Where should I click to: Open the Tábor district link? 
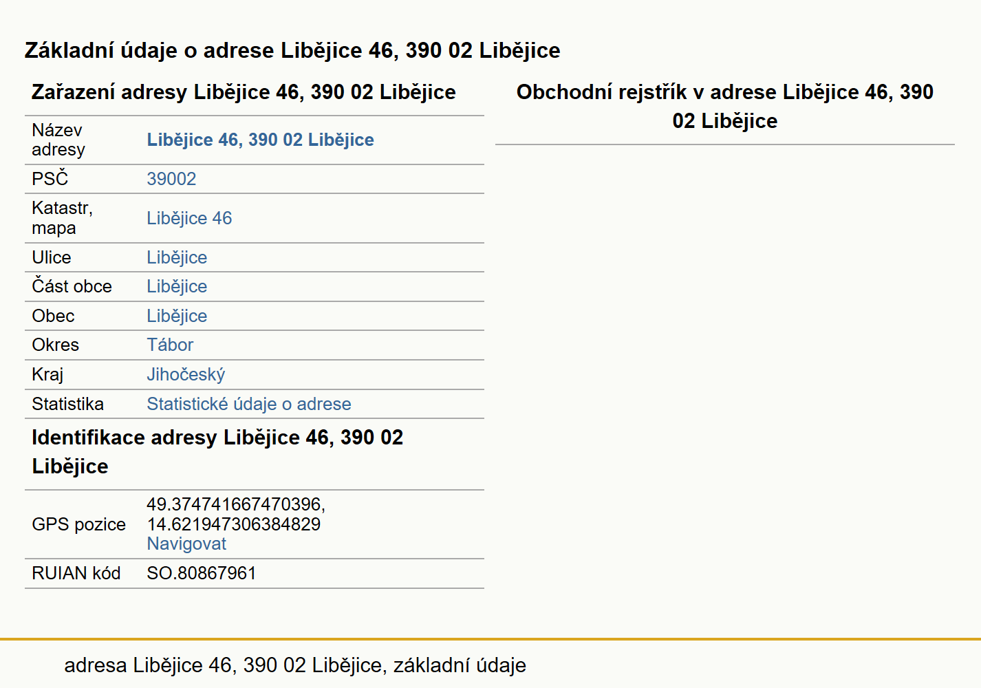coord(170,345)
